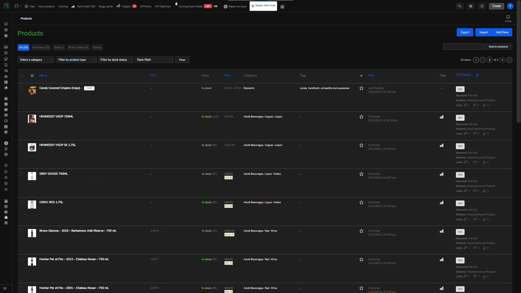The width and height of the screenshot is (521, 293).
Task: Open the sliders settings icon in the top bar
Action: [482, 6]
